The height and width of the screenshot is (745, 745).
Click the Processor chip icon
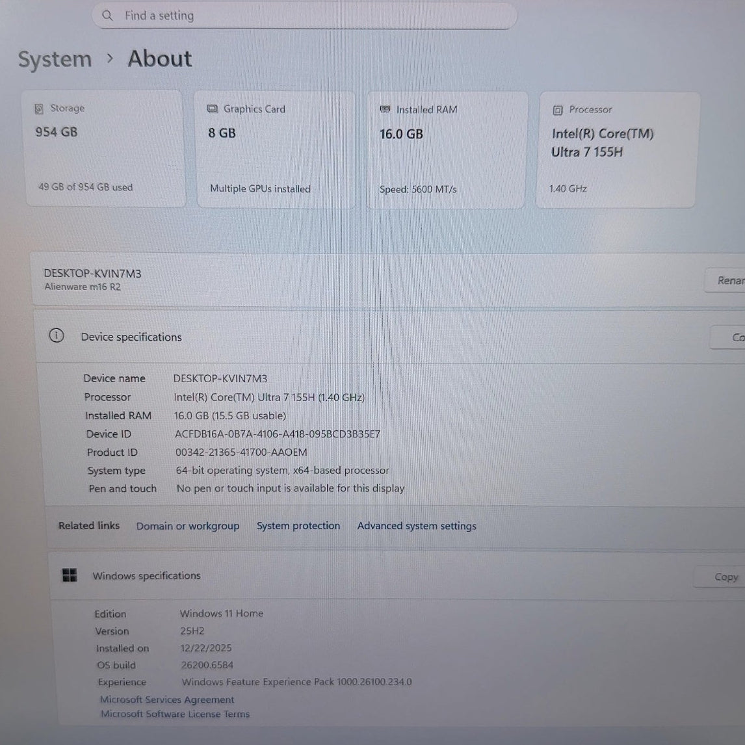[557, 111]
